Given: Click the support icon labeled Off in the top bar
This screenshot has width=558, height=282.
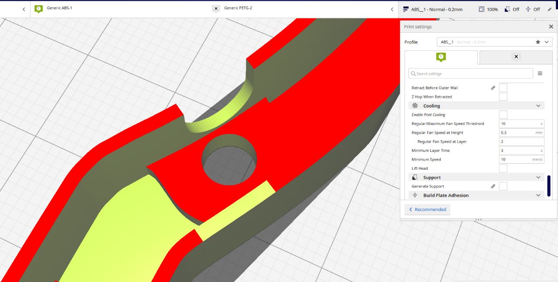Looking at the screenshot, I should (507, 9).
